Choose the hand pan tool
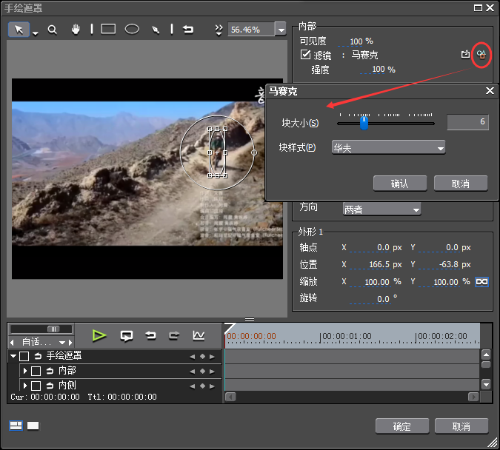Image resolution: width=500 pixels, height=450 pixels. coord(76,30)
